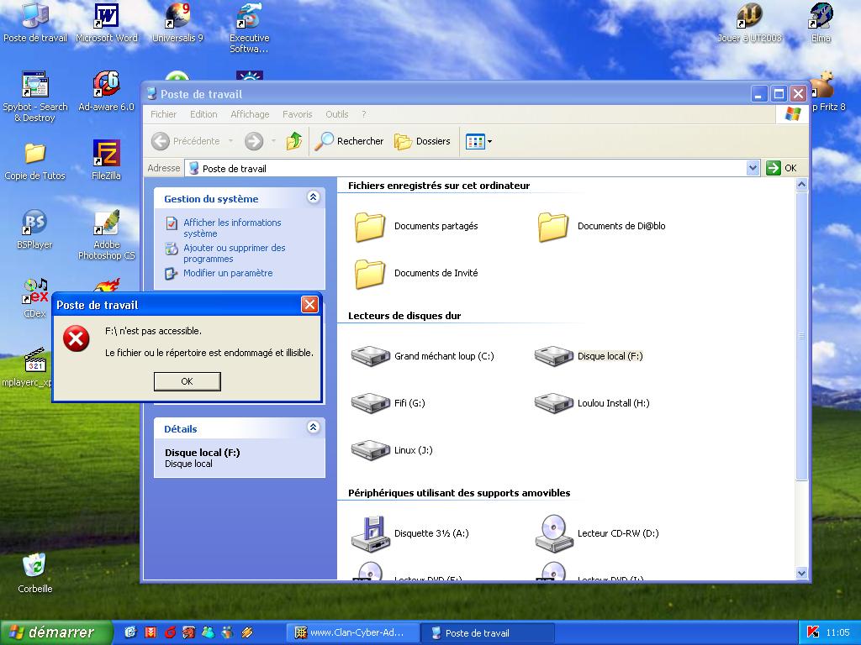Select the Loulou Install (H:) drive
Viewport: 861px width, 645px height.
pos(592,403)
